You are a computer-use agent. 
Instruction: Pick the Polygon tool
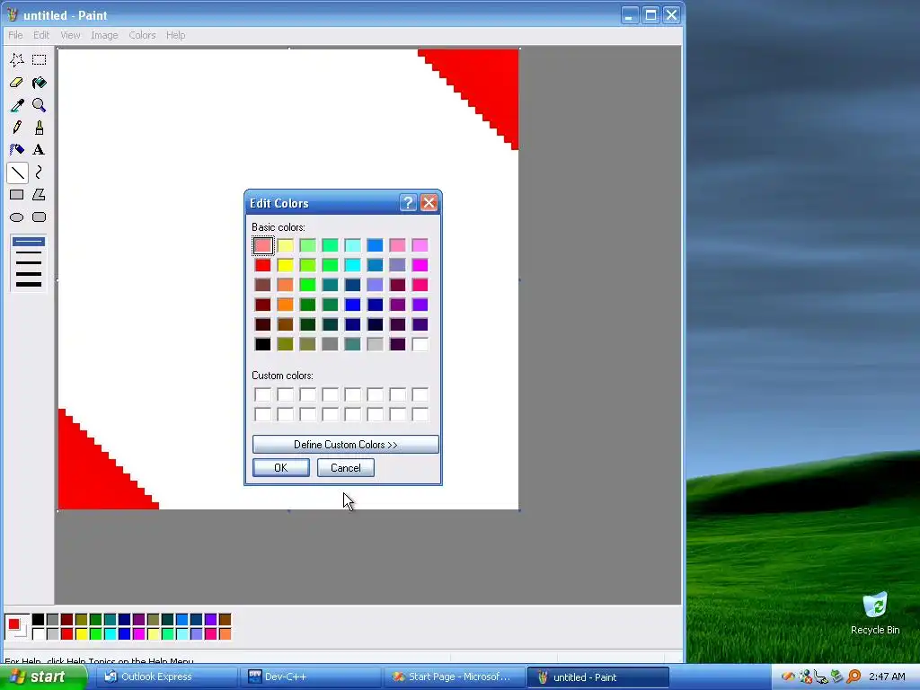tap(40, 195)
